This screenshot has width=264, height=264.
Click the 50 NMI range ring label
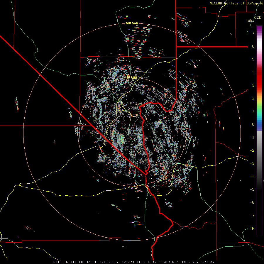(132, 77)
